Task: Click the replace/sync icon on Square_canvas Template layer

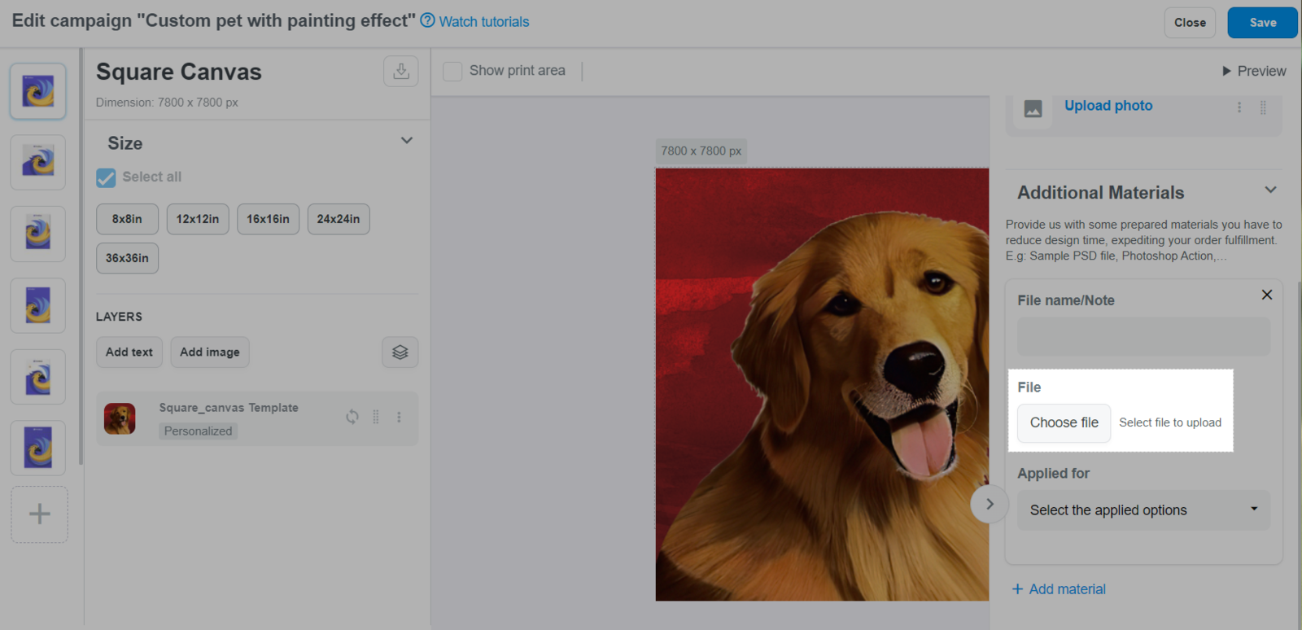Action: (352, 417)
